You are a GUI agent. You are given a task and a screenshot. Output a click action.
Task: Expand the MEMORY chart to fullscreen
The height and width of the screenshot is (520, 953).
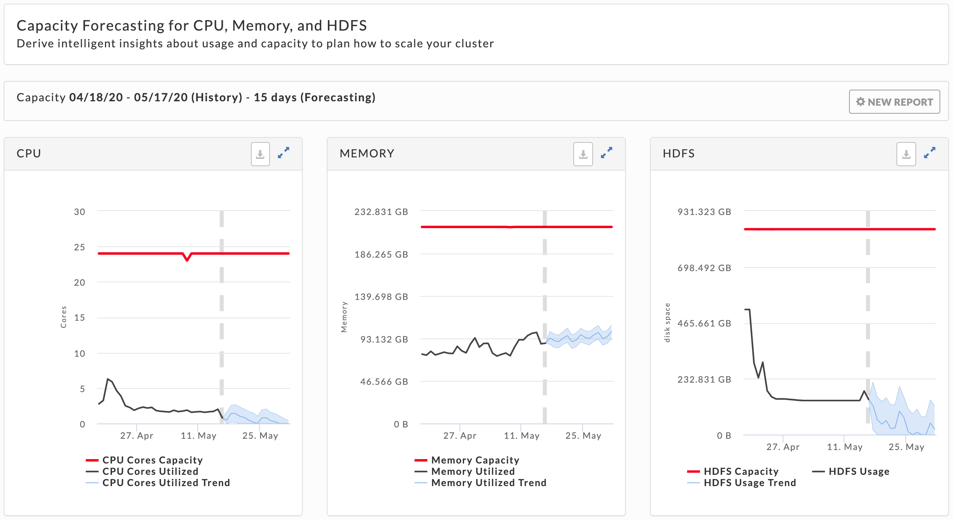click(x=607, y=153)
